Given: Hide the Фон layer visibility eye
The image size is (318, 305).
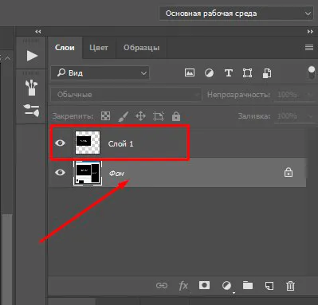Looking at the screenshot, I should point(60,173).
